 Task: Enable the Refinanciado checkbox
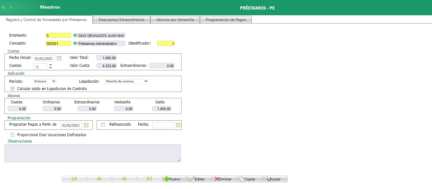click(x=103, y=124)
